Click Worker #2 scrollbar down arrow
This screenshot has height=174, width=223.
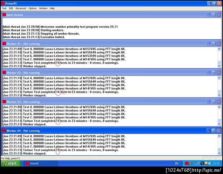click(x=219, y=95)
